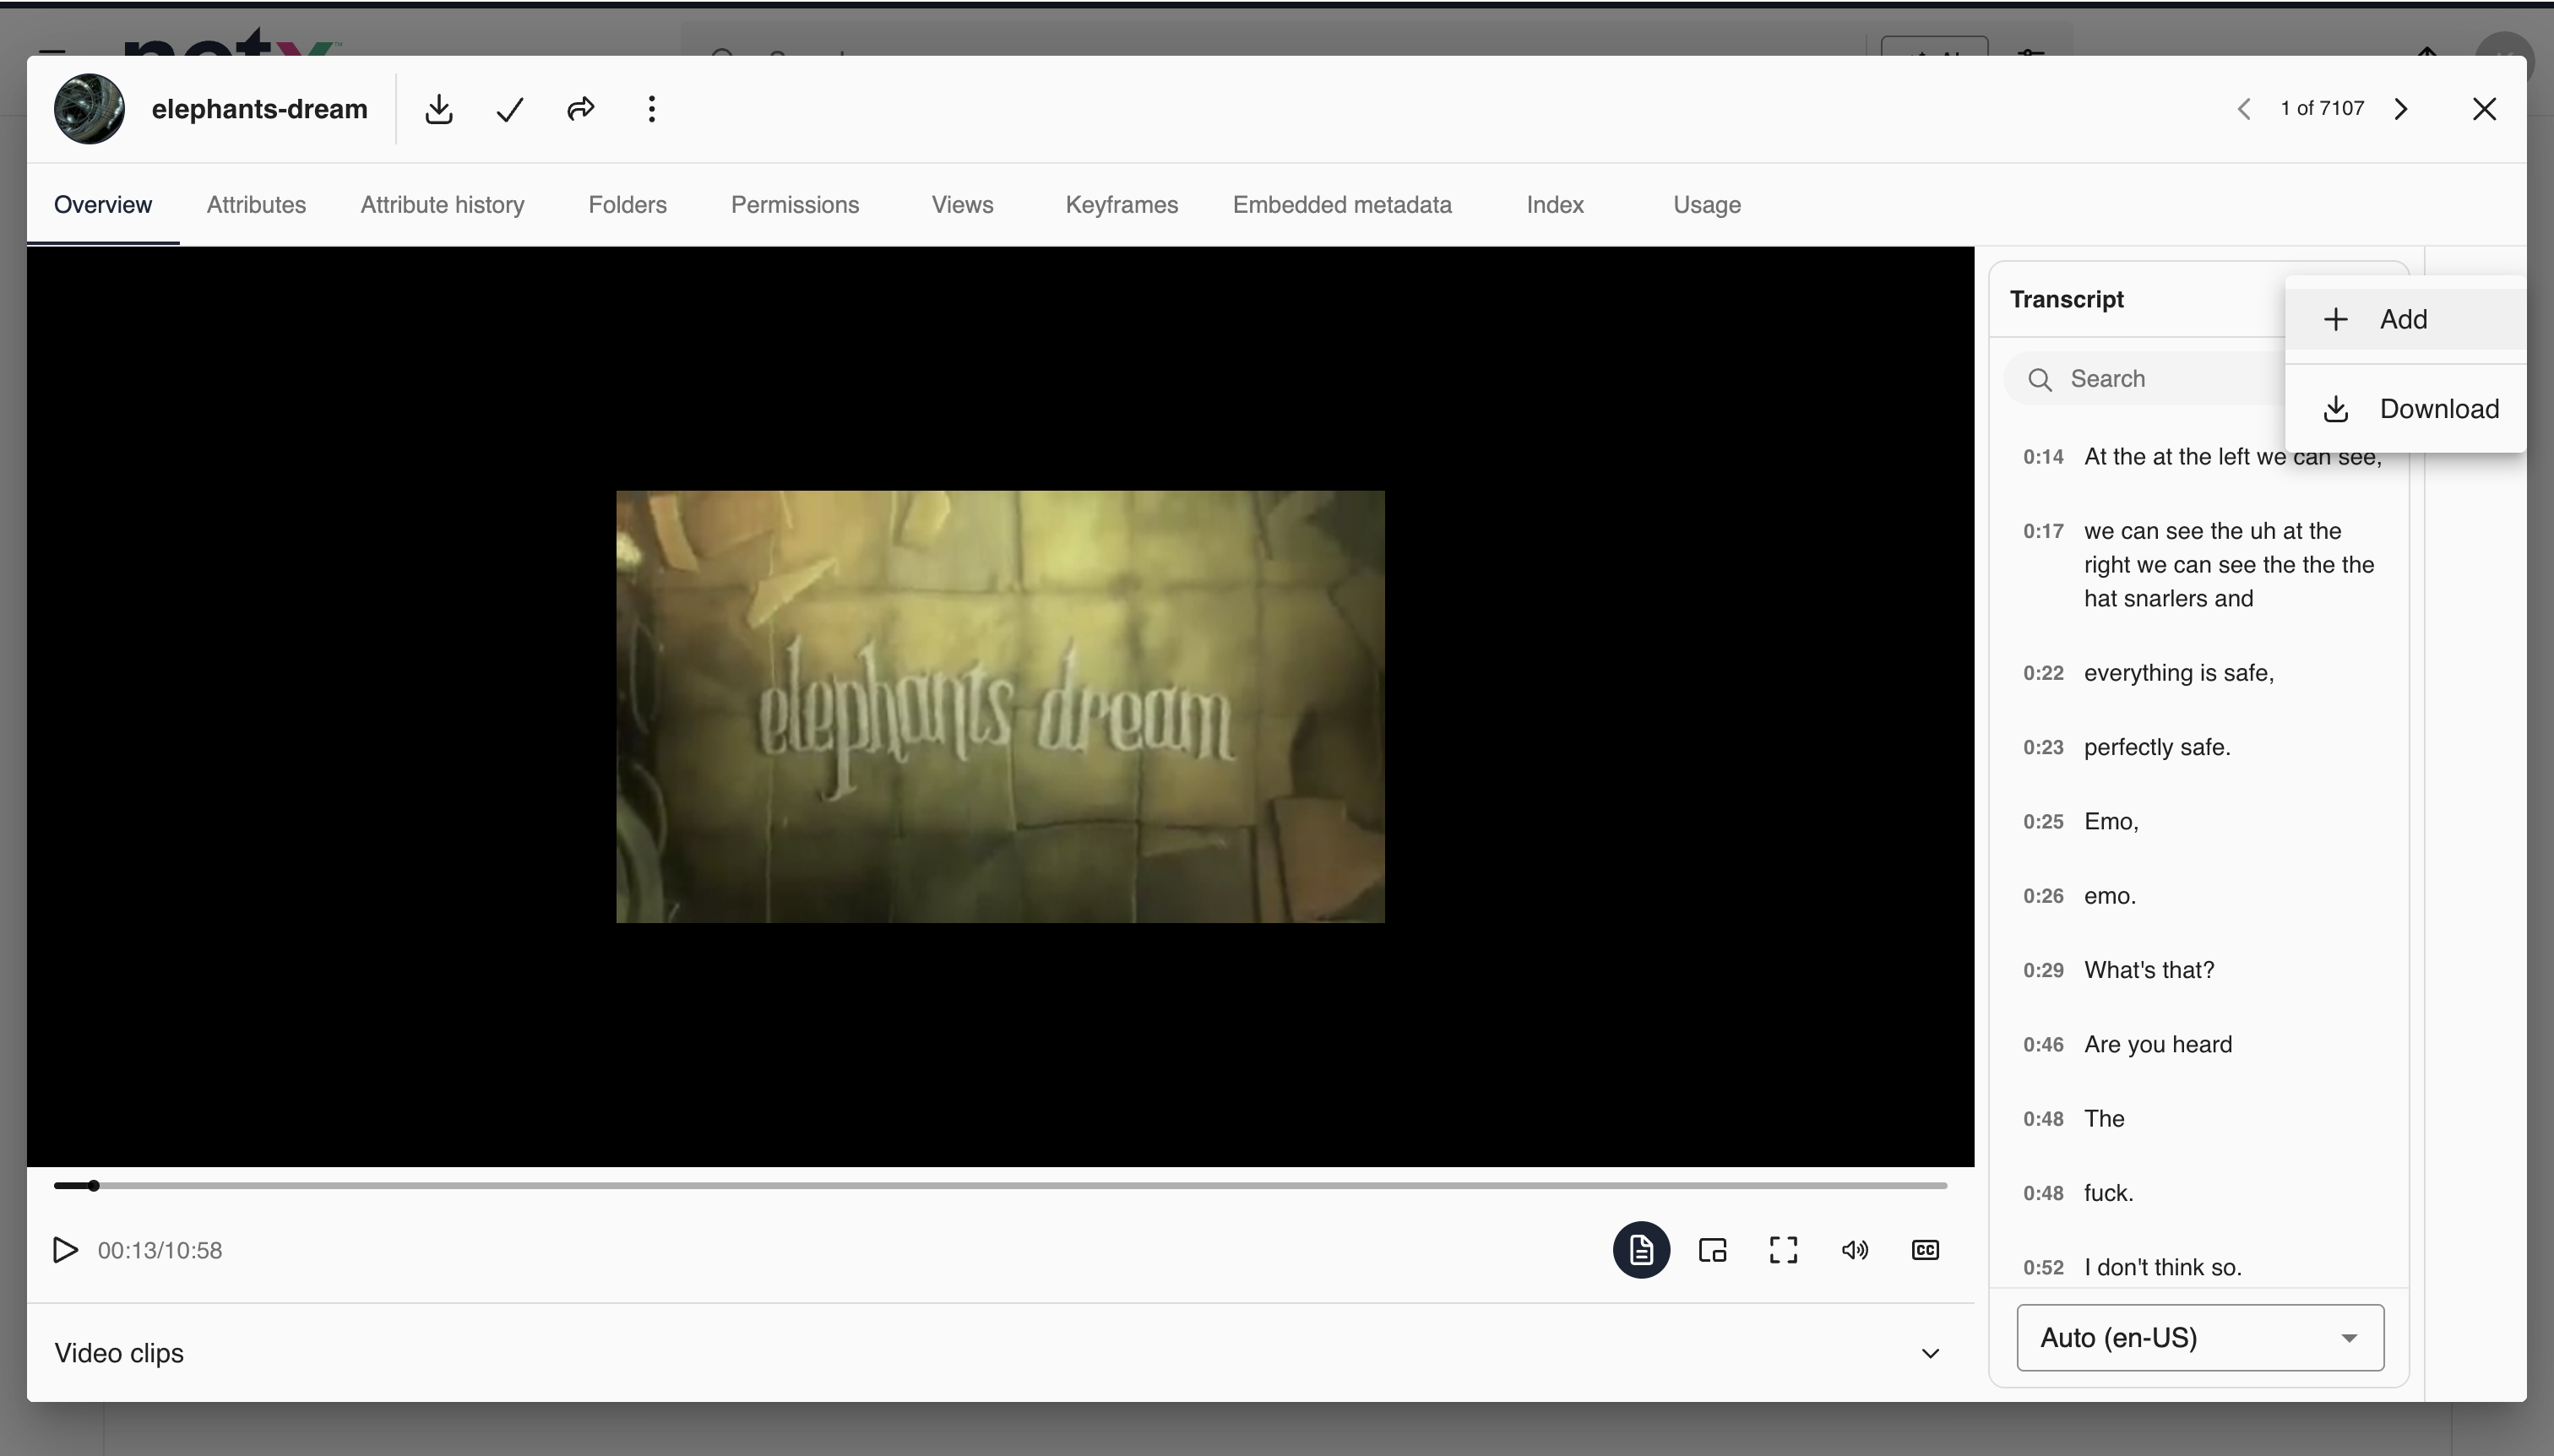Screen dimensions: 2554x1456
Task: Open the three-dot more options menu
Action: point(652,109)
